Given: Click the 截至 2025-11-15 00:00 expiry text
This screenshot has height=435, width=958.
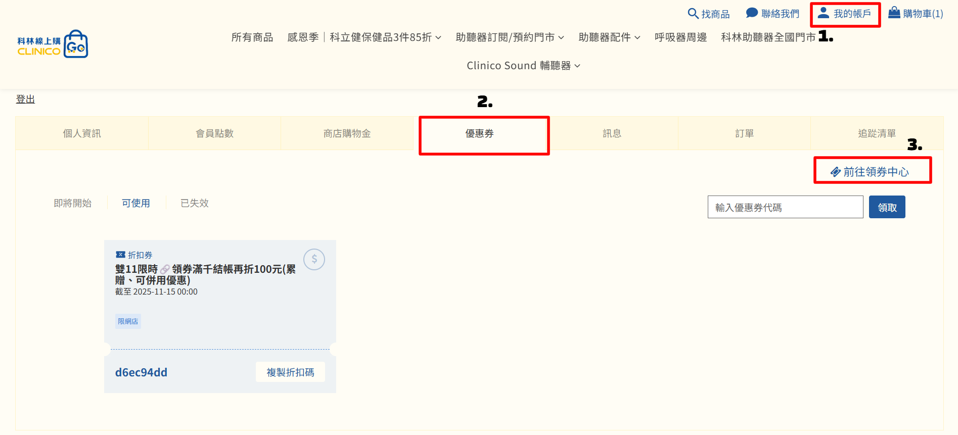Looking at the screenshot, I should (x=156, y=292).
